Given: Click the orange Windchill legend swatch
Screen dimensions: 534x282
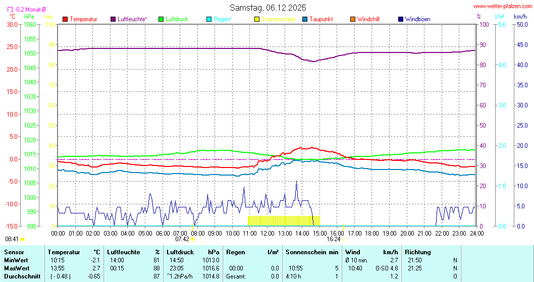Looking at the screenshot, I should [x=352, y=19].
